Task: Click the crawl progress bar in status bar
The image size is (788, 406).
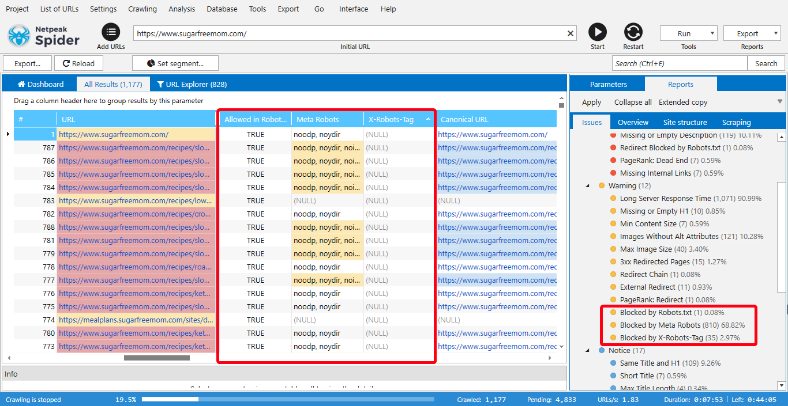Action: pos(288,399)
